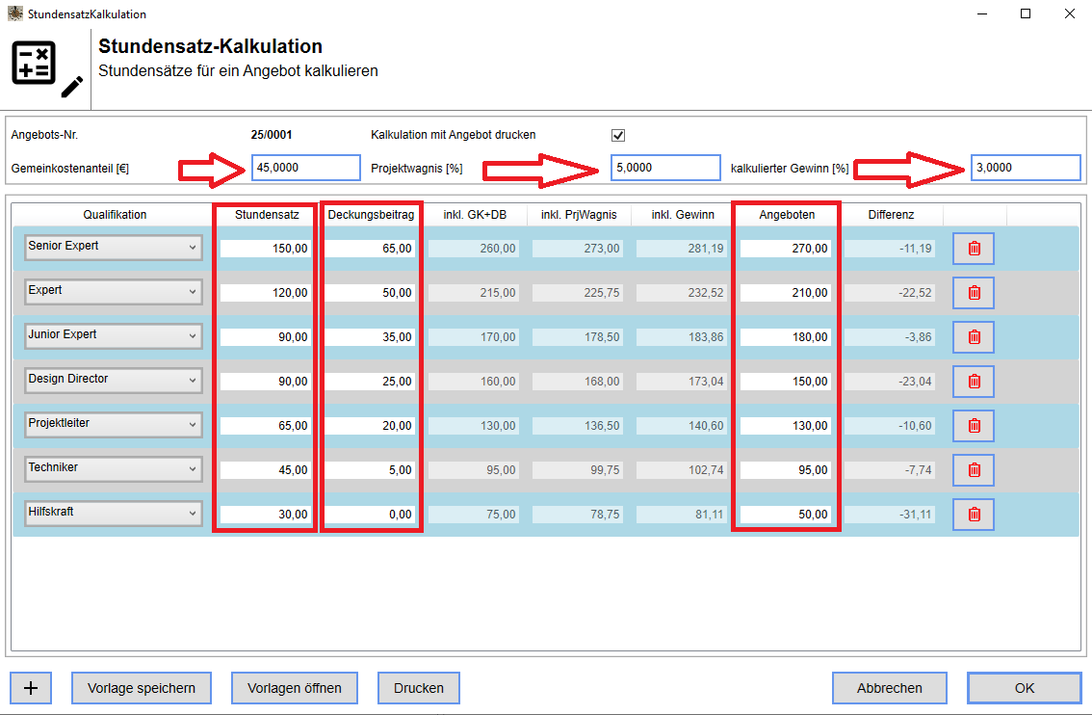Delete the Senior Expert row
Viewport: 1092px width, 715px height.
974,249
